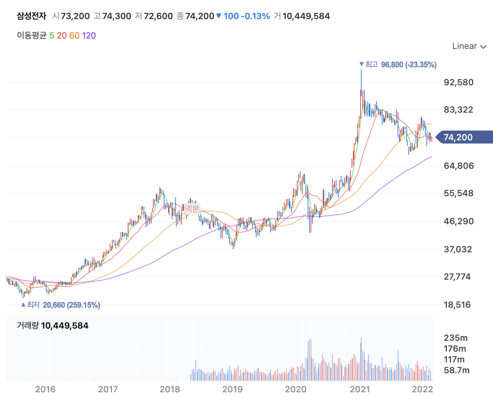
Task: Click the 최저 20,660 low price marker
Action: point(60,305)
